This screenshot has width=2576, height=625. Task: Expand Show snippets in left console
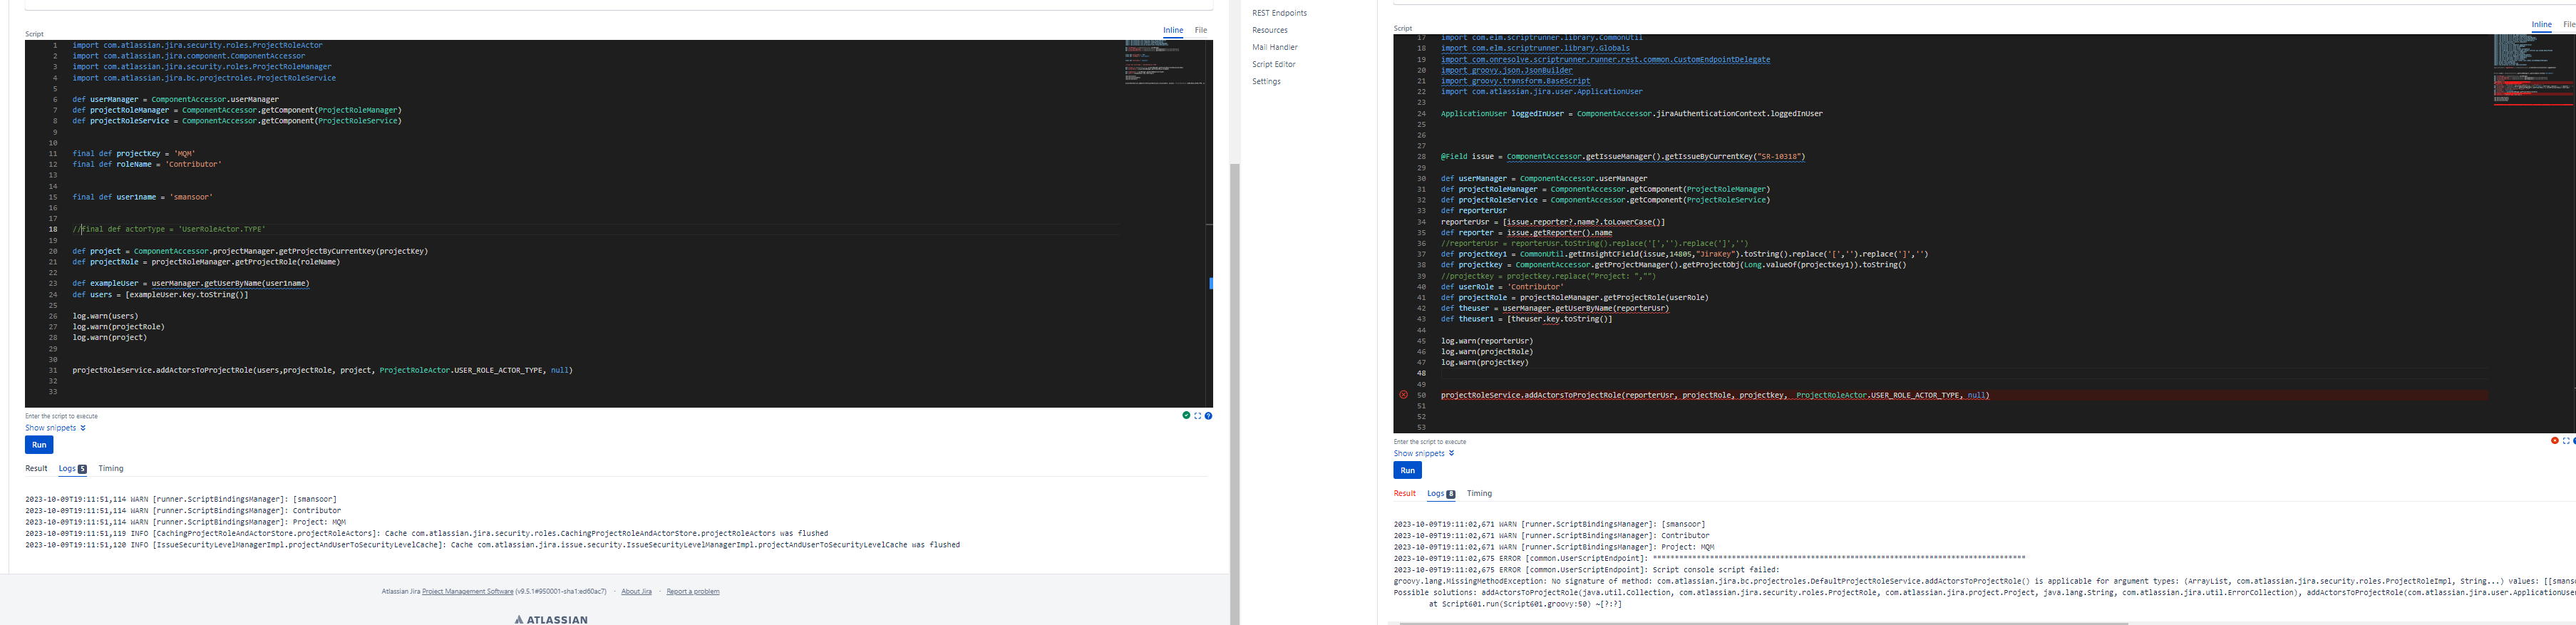[55, 428]
